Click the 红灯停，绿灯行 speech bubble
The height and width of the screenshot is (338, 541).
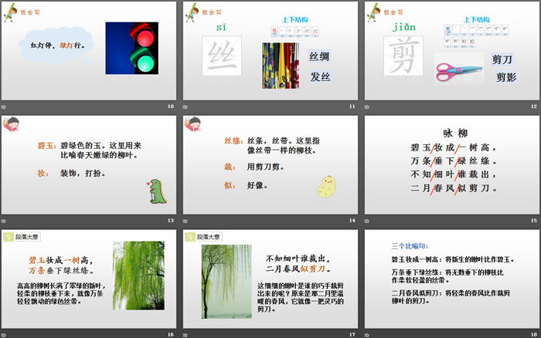tap(58, 46)
